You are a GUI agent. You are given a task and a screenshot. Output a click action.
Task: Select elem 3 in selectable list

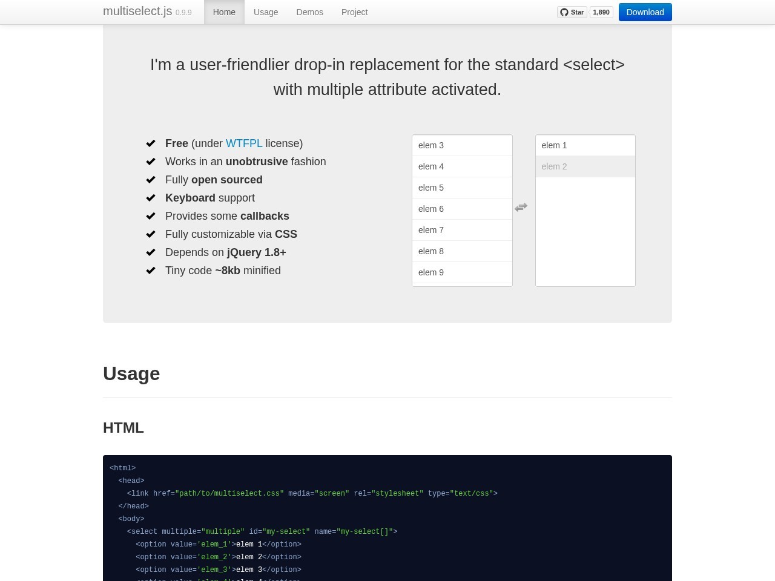point(462,145)
